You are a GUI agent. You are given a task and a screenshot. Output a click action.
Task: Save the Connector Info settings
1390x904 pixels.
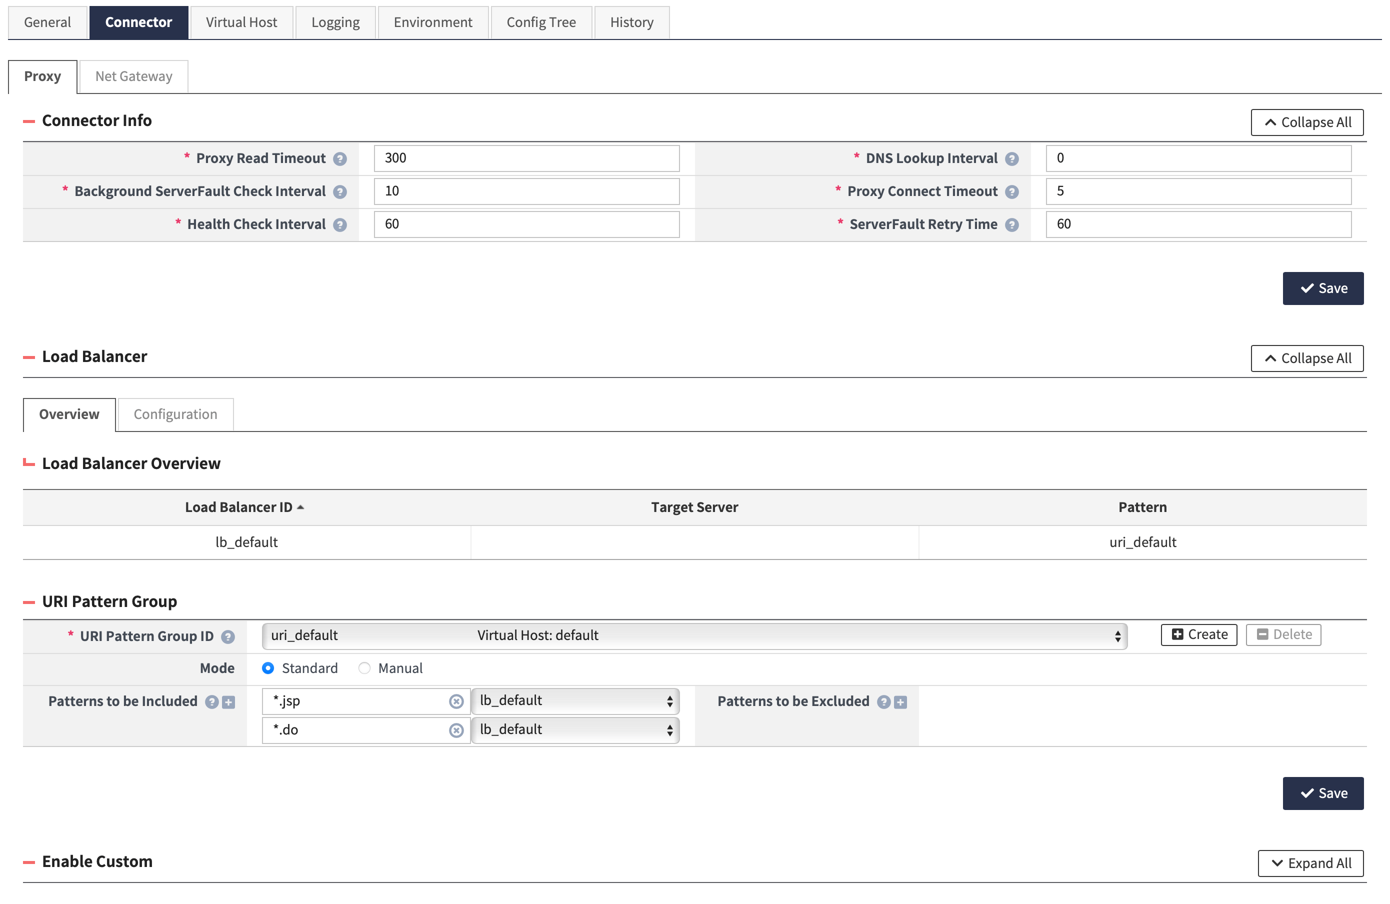click(x=1323, y=288)
